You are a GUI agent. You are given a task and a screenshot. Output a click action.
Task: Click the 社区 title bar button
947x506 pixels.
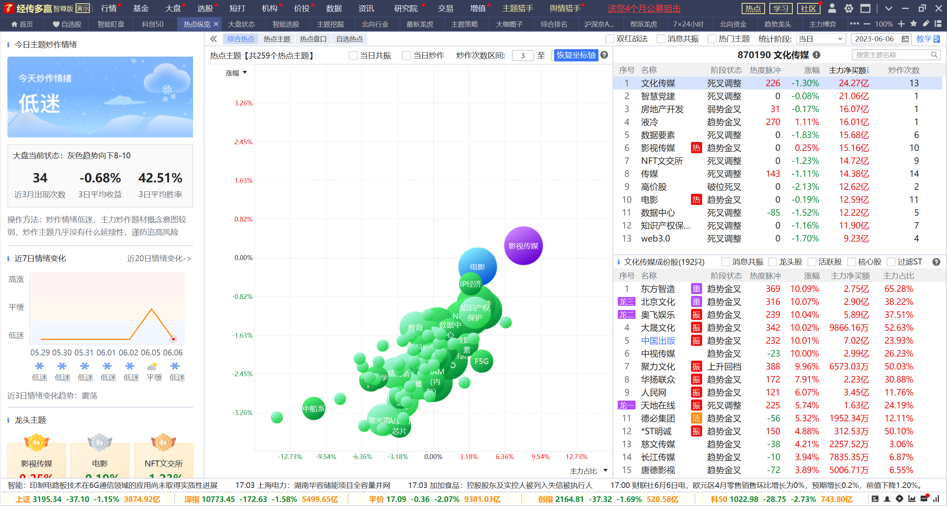click(x=808, y=8)
